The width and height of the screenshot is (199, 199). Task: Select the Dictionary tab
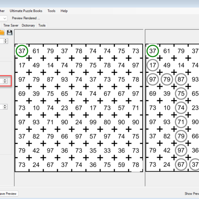click(x=28, y=25)
